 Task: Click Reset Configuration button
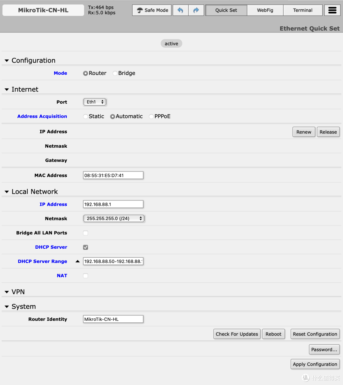click(315, 334)
